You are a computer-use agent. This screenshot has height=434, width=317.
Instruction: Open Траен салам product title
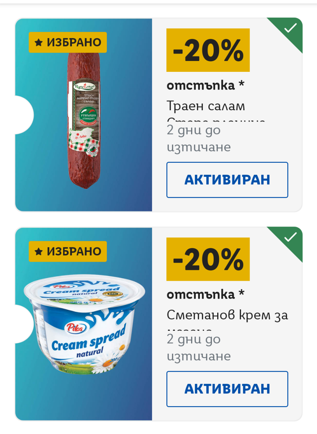coord(206,106)
